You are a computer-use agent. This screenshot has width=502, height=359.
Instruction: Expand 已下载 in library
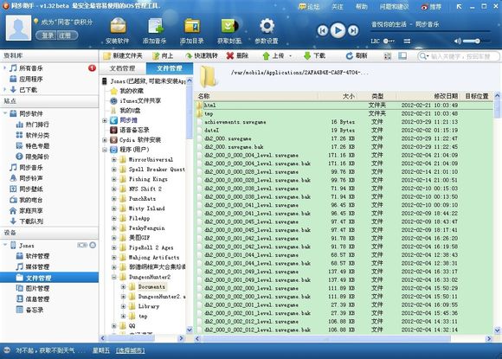point(4,90)
